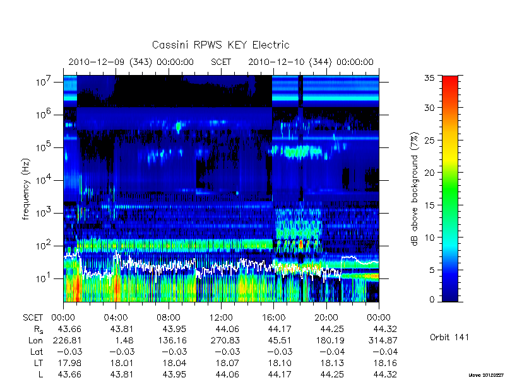Click the 'dB above background (7%)' label
The height and width of the screenshot is (378, 505).
click(415, 190)
